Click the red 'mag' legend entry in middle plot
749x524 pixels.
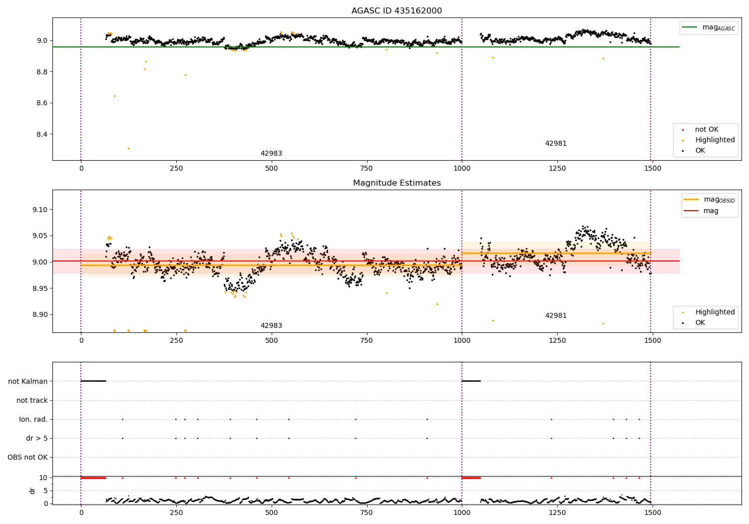click(702, 211)
